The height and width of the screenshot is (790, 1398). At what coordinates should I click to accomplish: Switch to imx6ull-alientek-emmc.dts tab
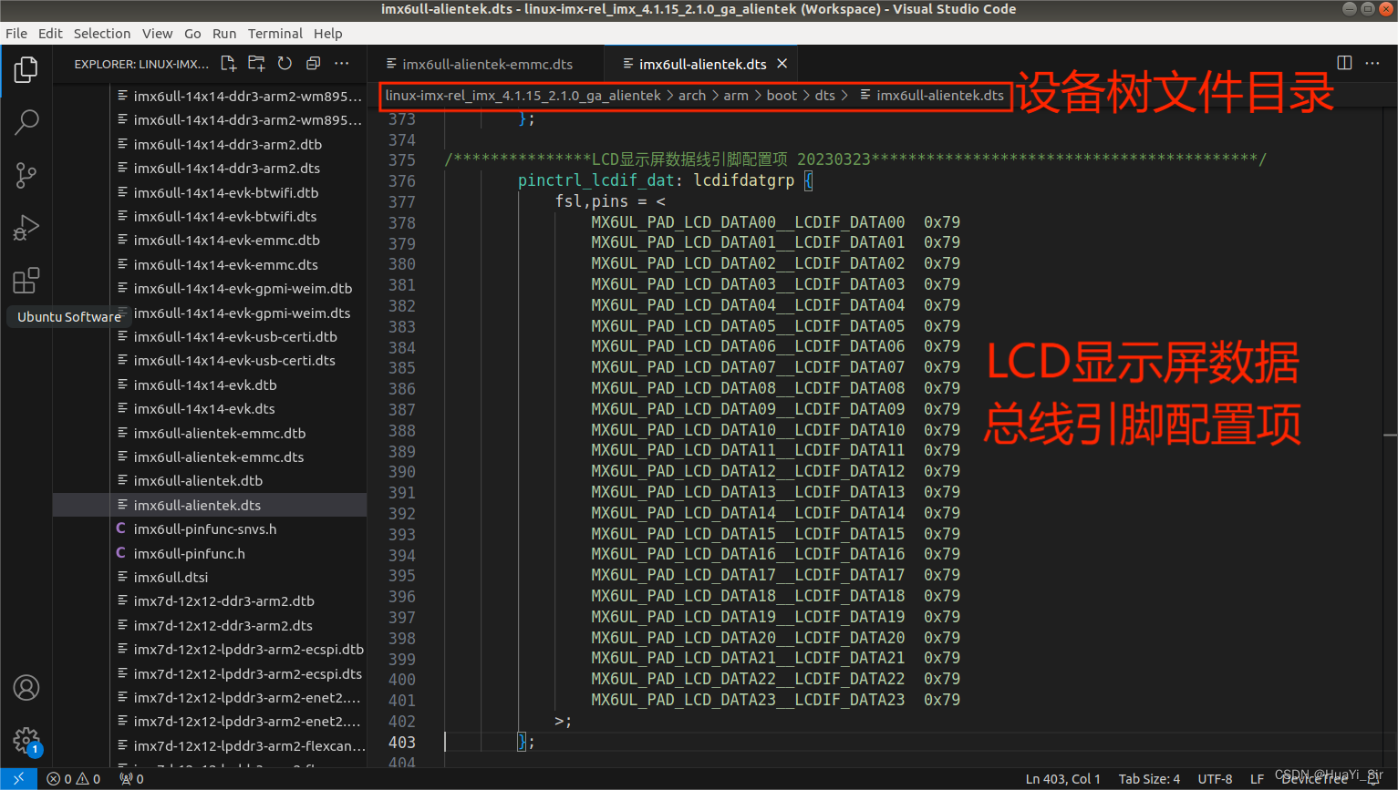click(486, 64)
